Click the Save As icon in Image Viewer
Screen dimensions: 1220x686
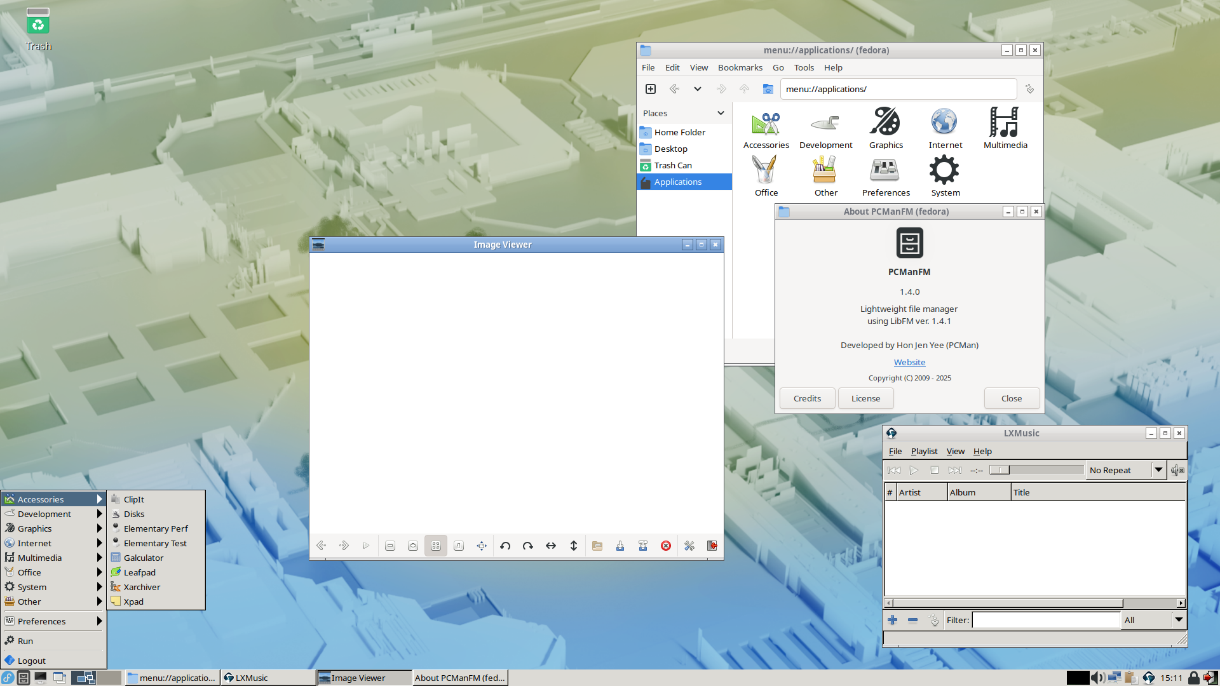(643, 546)
